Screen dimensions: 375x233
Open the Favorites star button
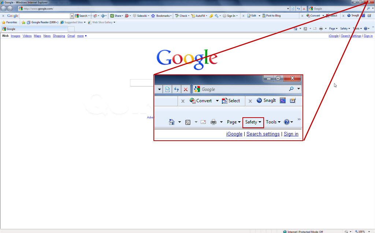[x=10, y=22]
